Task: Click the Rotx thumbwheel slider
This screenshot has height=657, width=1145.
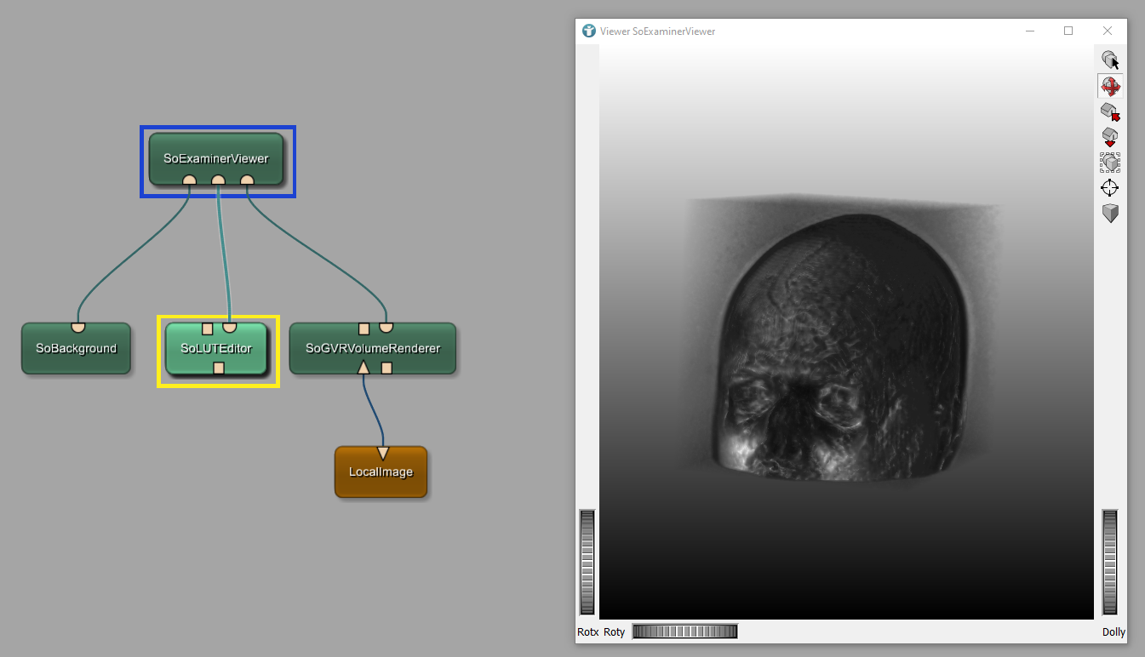Action: (x=587, y=562)
